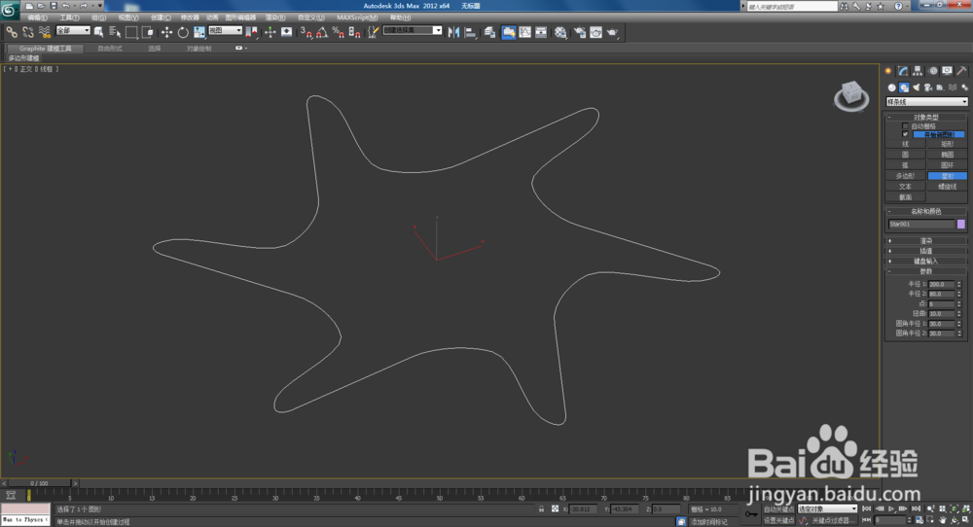Click the 弧 (Arc) shape button

coord(905,165)
